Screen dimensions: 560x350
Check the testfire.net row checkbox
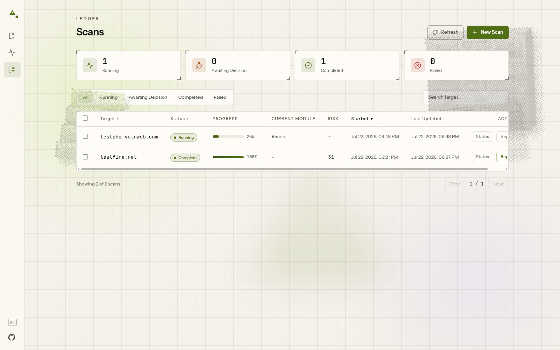(86, 157)
